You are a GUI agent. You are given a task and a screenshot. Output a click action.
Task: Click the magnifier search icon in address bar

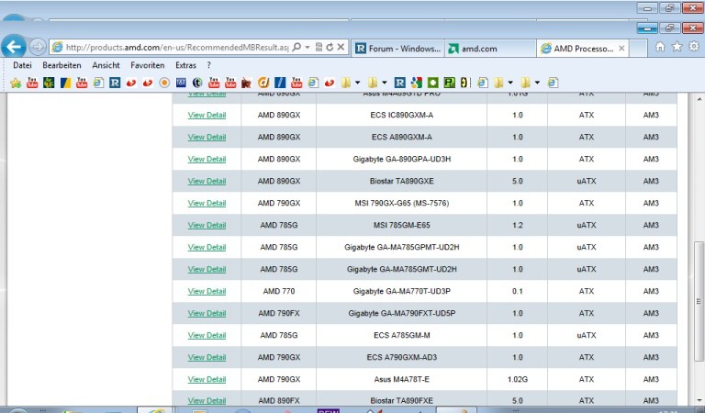point(297,47)
